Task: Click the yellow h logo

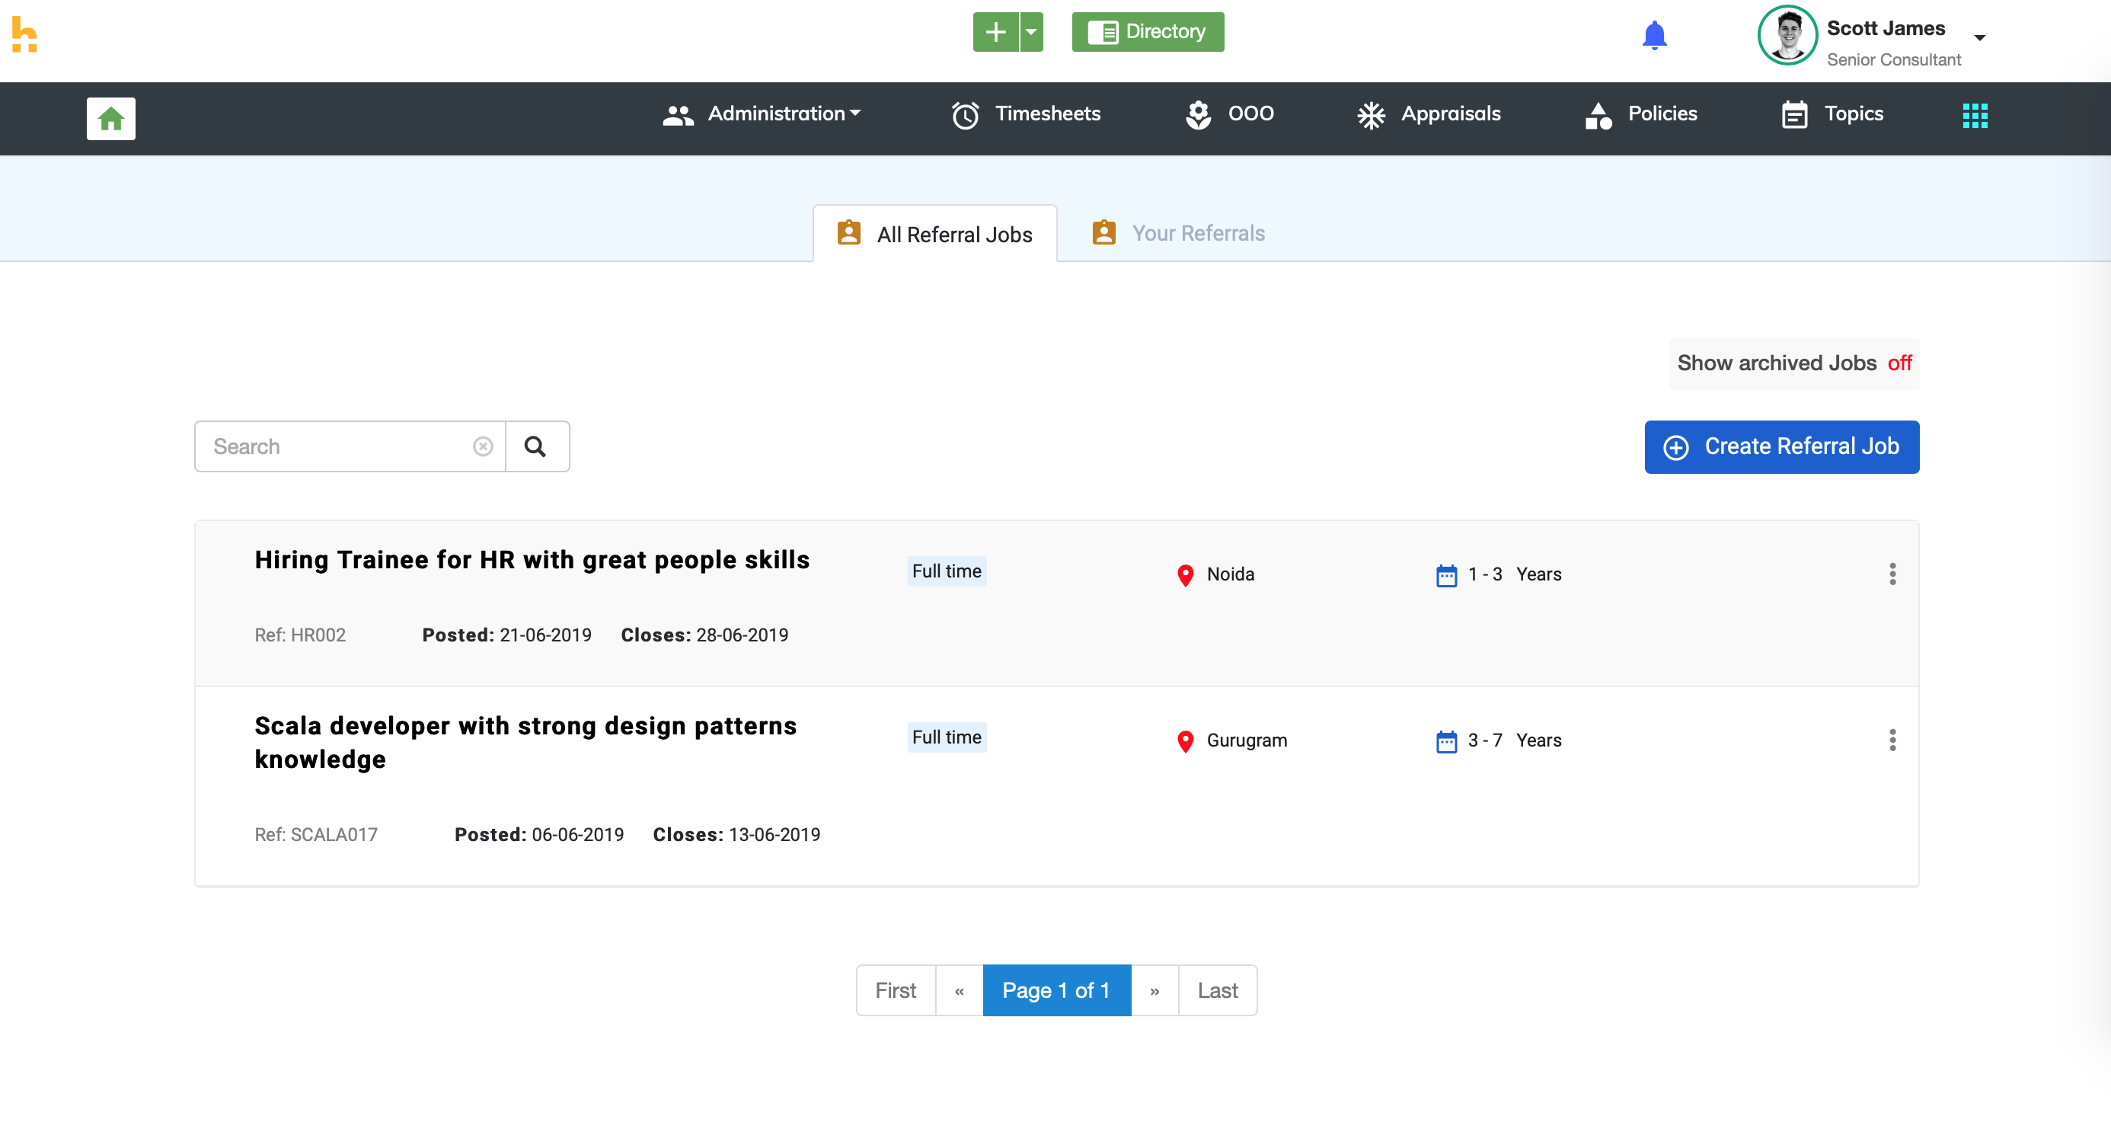Action: tap(24, 34)
